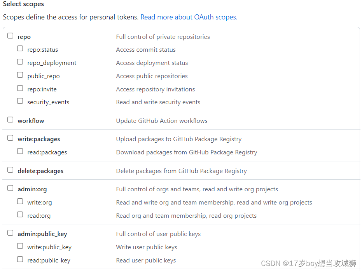Screen dimensions: 362x271
Task: Enable the repo scope checkbox
Action: pos(10,36)
